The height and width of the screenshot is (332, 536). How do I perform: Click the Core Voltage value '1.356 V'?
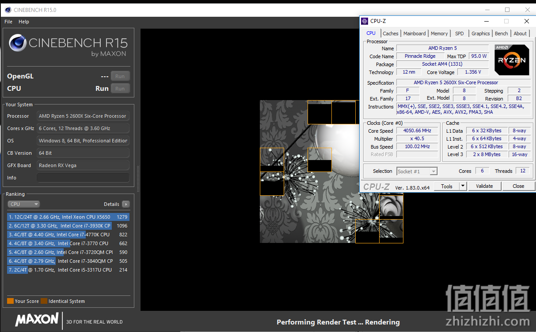473,72
